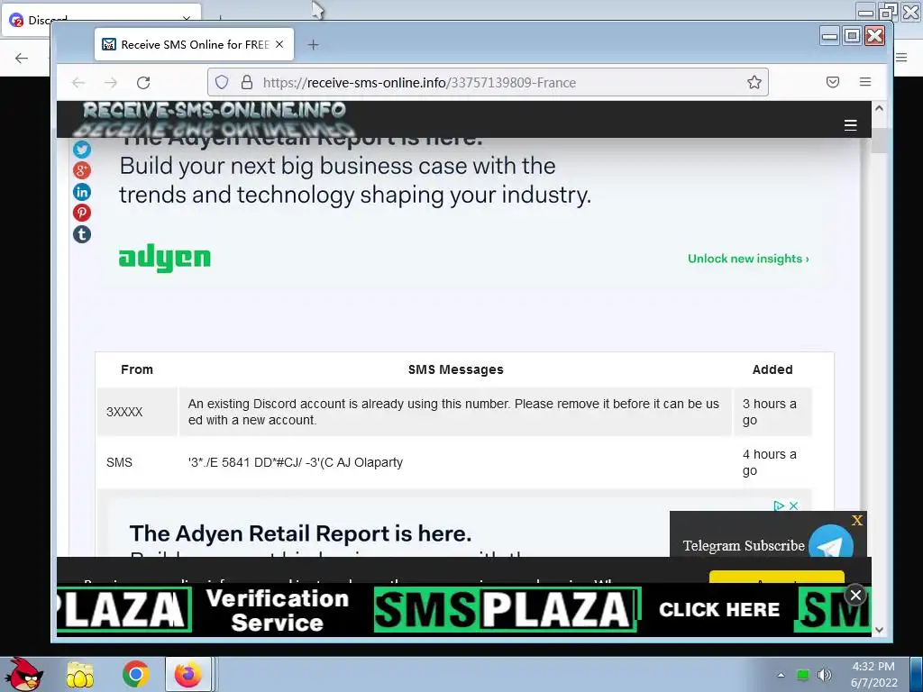Click Firefox icon in the taskbar
The height and width of the screenshot is (692, 923).
tap(188, 674)
